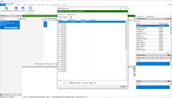This screenshot has height=98, width=172.
Task: Refresh the Reserve panel
Action: click(x=170, y=81)
